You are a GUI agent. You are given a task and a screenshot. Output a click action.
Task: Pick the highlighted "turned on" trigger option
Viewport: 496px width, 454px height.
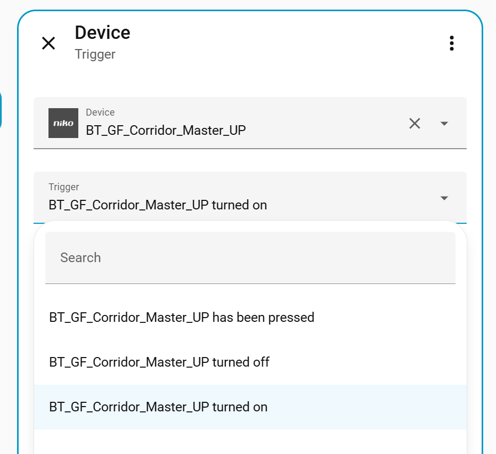point(158,407)
